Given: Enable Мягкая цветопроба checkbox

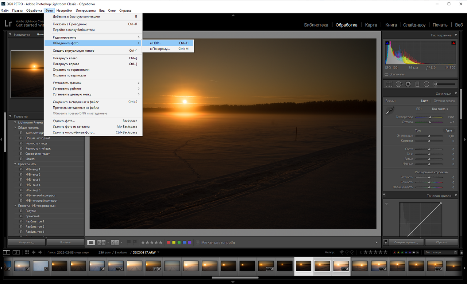Looking at the screenshot, I should [198, 242].
